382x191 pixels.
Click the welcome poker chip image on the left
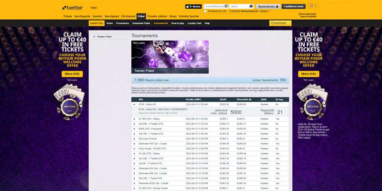click(x=69, y=102)
